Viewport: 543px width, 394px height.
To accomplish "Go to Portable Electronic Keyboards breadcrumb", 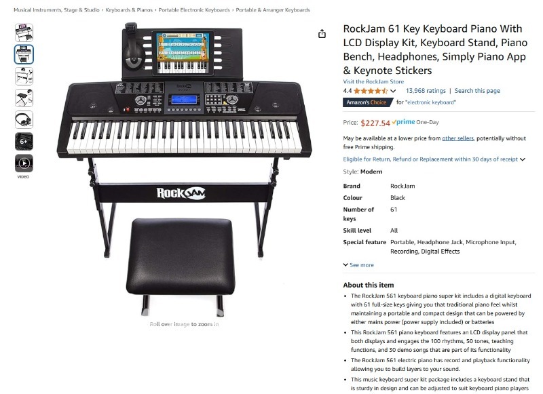I will pyautogui.click(x=194, y=10).
